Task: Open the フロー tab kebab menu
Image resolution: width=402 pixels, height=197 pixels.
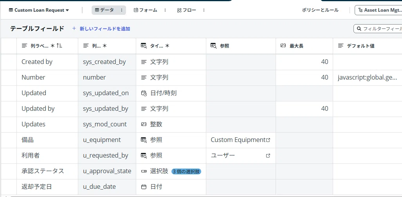Action: coord(204,10)
